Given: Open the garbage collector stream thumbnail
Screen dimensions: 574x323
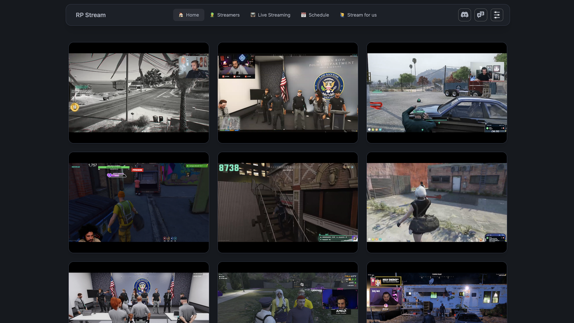Looking at the screenshot, I should [139, 202].
